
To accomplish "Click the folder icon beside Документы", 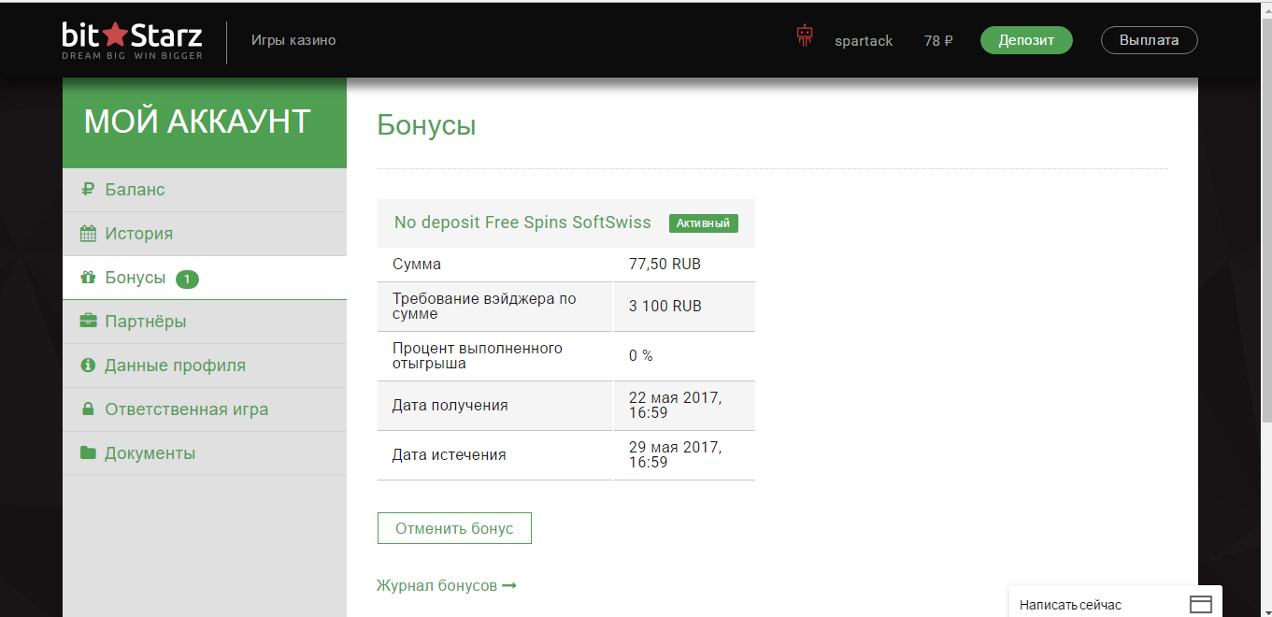I will click(x=88, y=453).
